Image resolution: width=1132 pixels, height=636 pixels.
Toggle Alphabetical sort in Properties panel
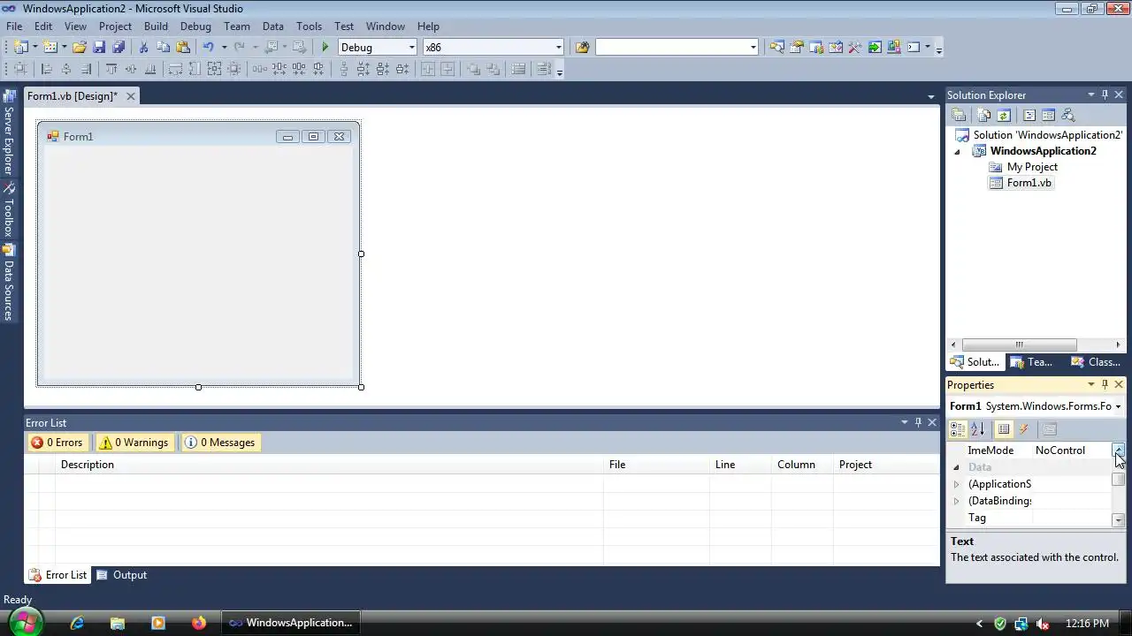[x=977, y=429]
